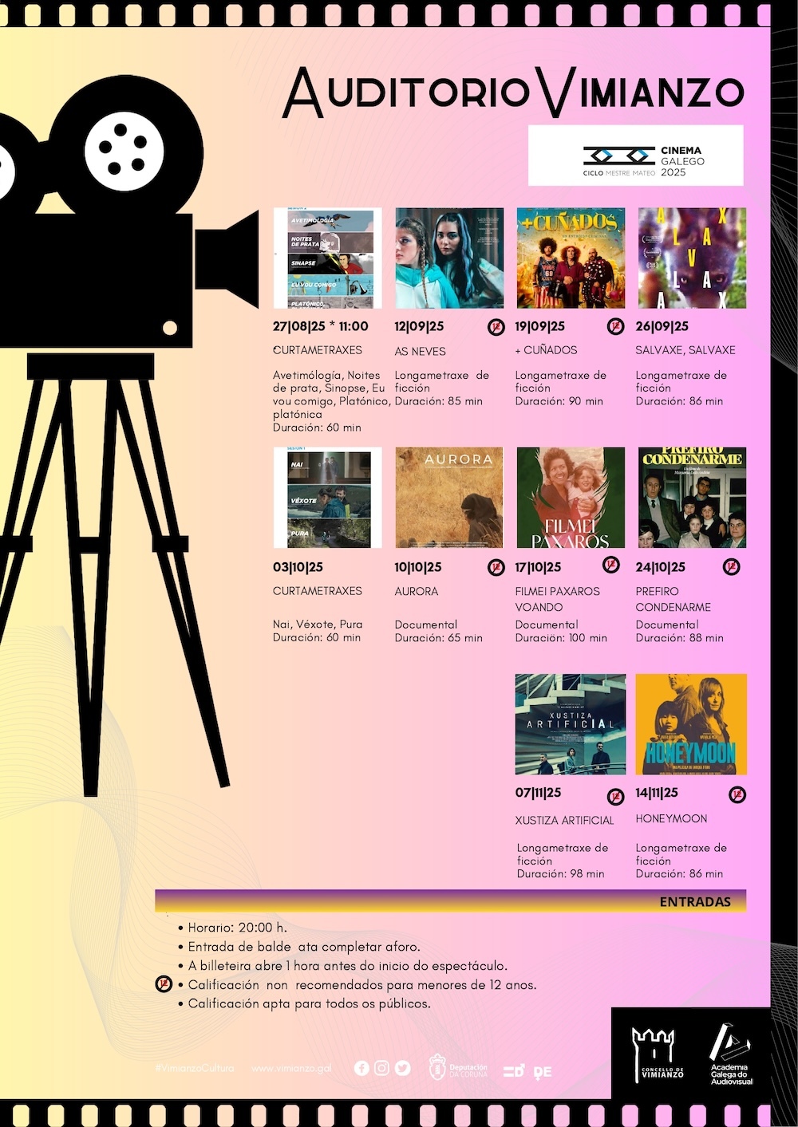Click the age-12 icon beside 19|09|25
This screenshot has height=1127, width=798.
(615, 326)
